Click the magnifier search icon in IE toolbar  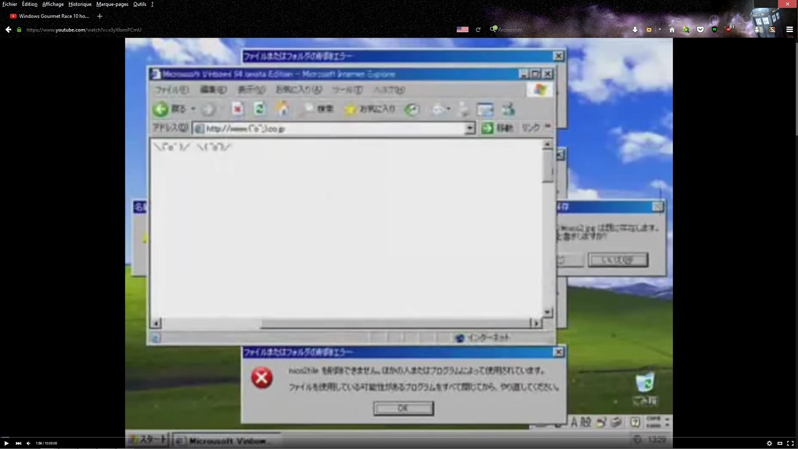[308, 109]
